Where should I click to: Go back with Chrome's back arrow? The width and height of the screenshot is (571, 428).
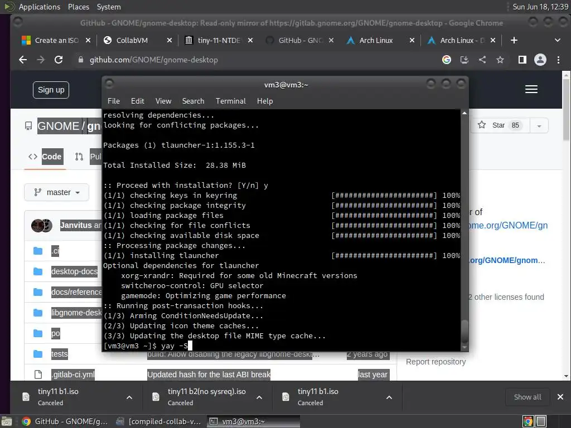[23, 60]
